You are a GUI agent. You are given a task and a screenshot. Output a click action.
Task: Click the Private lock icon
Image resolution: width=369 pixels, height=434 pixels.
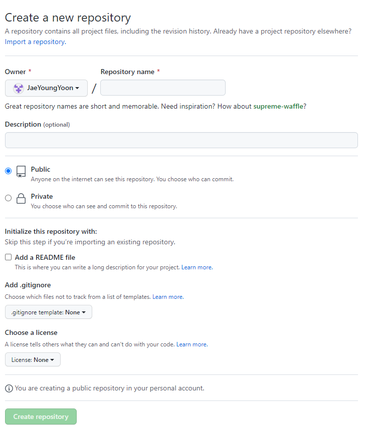pos(21,198)
